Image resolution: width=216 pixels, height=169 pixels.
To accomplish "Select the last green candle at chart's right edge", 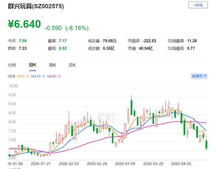I will (x=206, y=144).
